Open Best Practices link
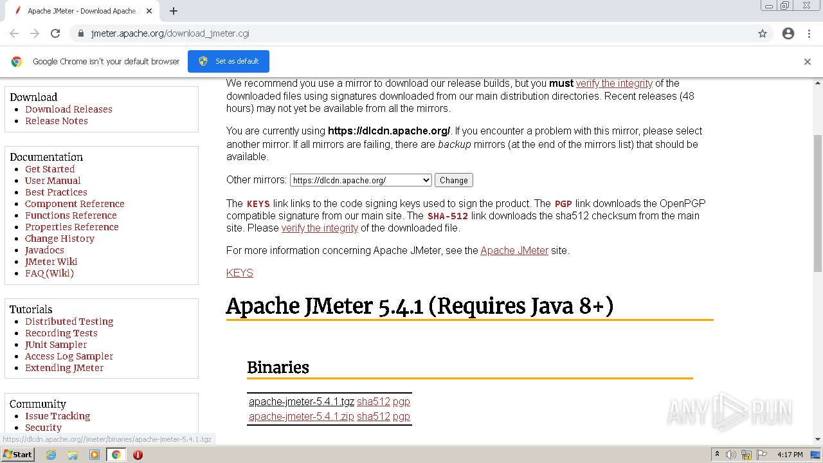Viewport: 823px width, 463px height. pyautogui.click(x=56, y=192)
